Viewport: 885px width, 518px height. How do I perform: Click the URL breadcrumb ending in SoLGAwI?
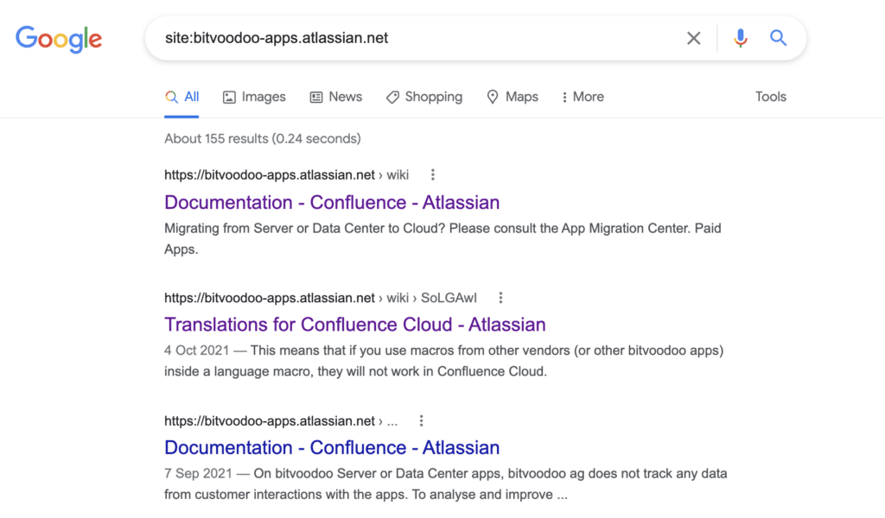click(x=321, y=298)
